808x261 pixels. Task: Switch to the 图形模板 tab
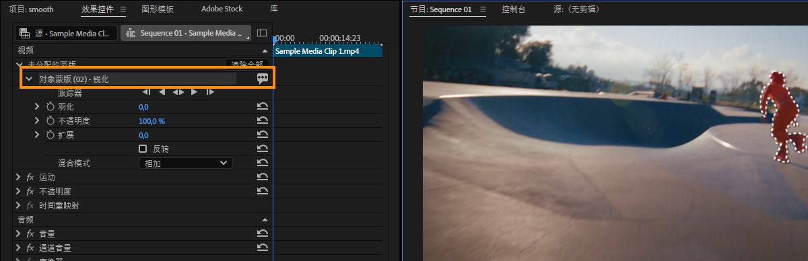coord(158,9)
